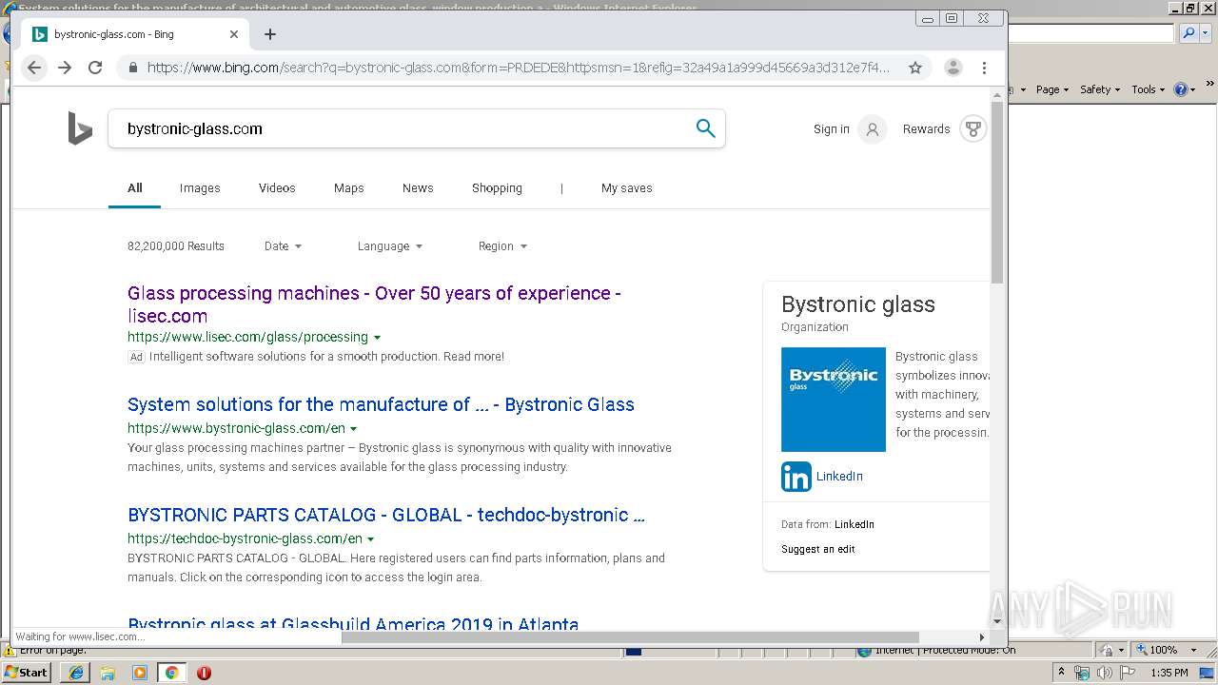Screen dimensions: 1218x685
Task: Bookmark this page with the star icon
Action: [915, 68]
